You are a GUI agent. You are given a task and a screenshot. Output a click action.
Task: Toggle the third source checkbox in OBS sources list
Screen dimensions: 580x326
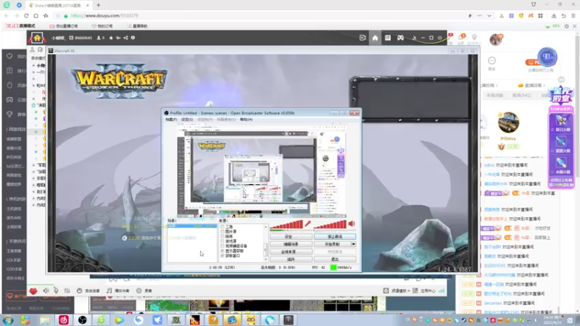click(223, 236)
